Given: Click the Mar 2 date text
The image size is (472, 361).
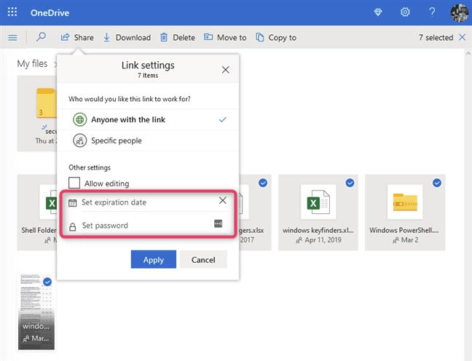Looking at the screenshot, I should [409, 240].
